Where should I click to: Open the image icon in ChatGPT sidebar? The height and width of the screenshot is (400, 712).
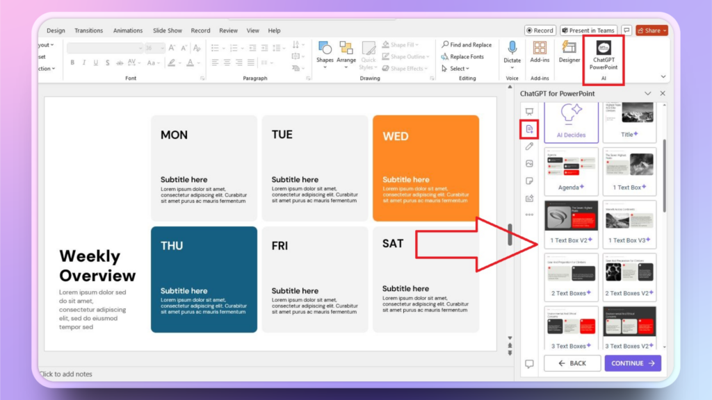point(529,164)
